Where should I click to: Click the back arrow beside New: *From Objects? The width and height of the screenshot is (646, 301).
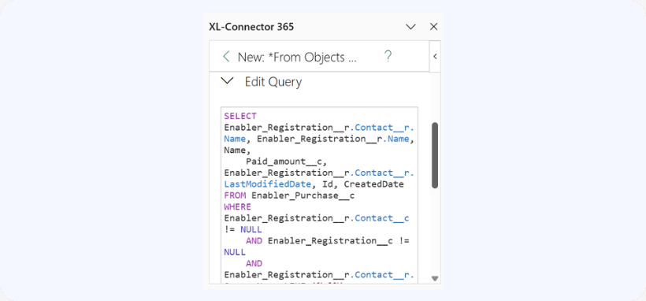pyautogui.click(x=226, y=57)
